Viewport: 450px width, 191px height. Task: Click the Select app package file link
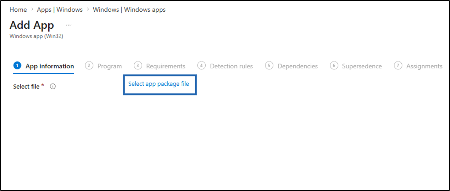click(158, 84)
